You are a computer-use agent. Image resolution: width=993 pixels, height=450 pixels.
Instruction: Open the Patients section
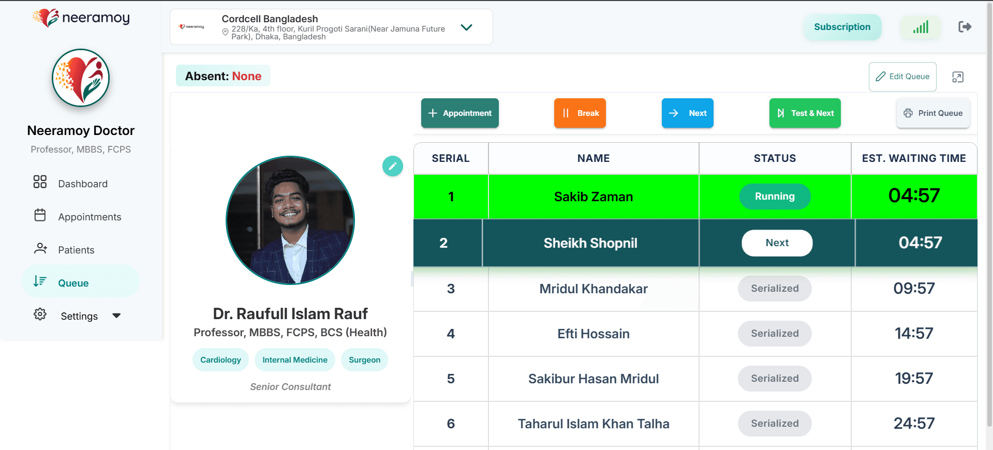click(76, 250)
